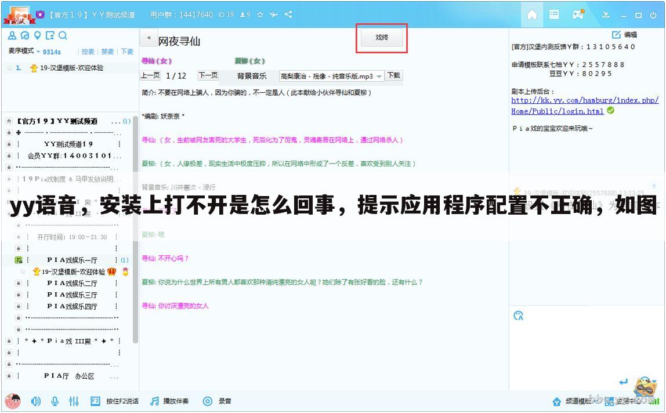Go to next page with 下一页
Screen dimensions: 666x413
coord(208,75)
